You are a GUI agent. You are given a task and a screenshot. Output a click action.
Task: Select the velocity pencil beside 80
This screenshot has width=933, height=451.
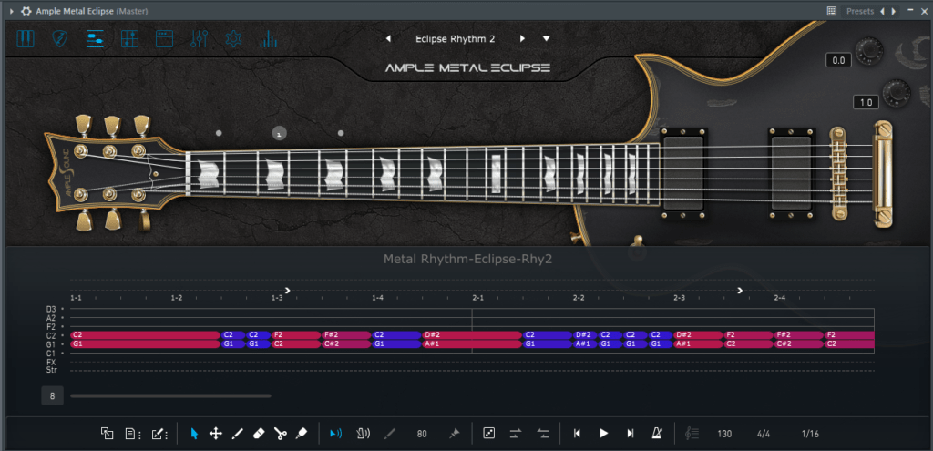[x=390, y=434]
